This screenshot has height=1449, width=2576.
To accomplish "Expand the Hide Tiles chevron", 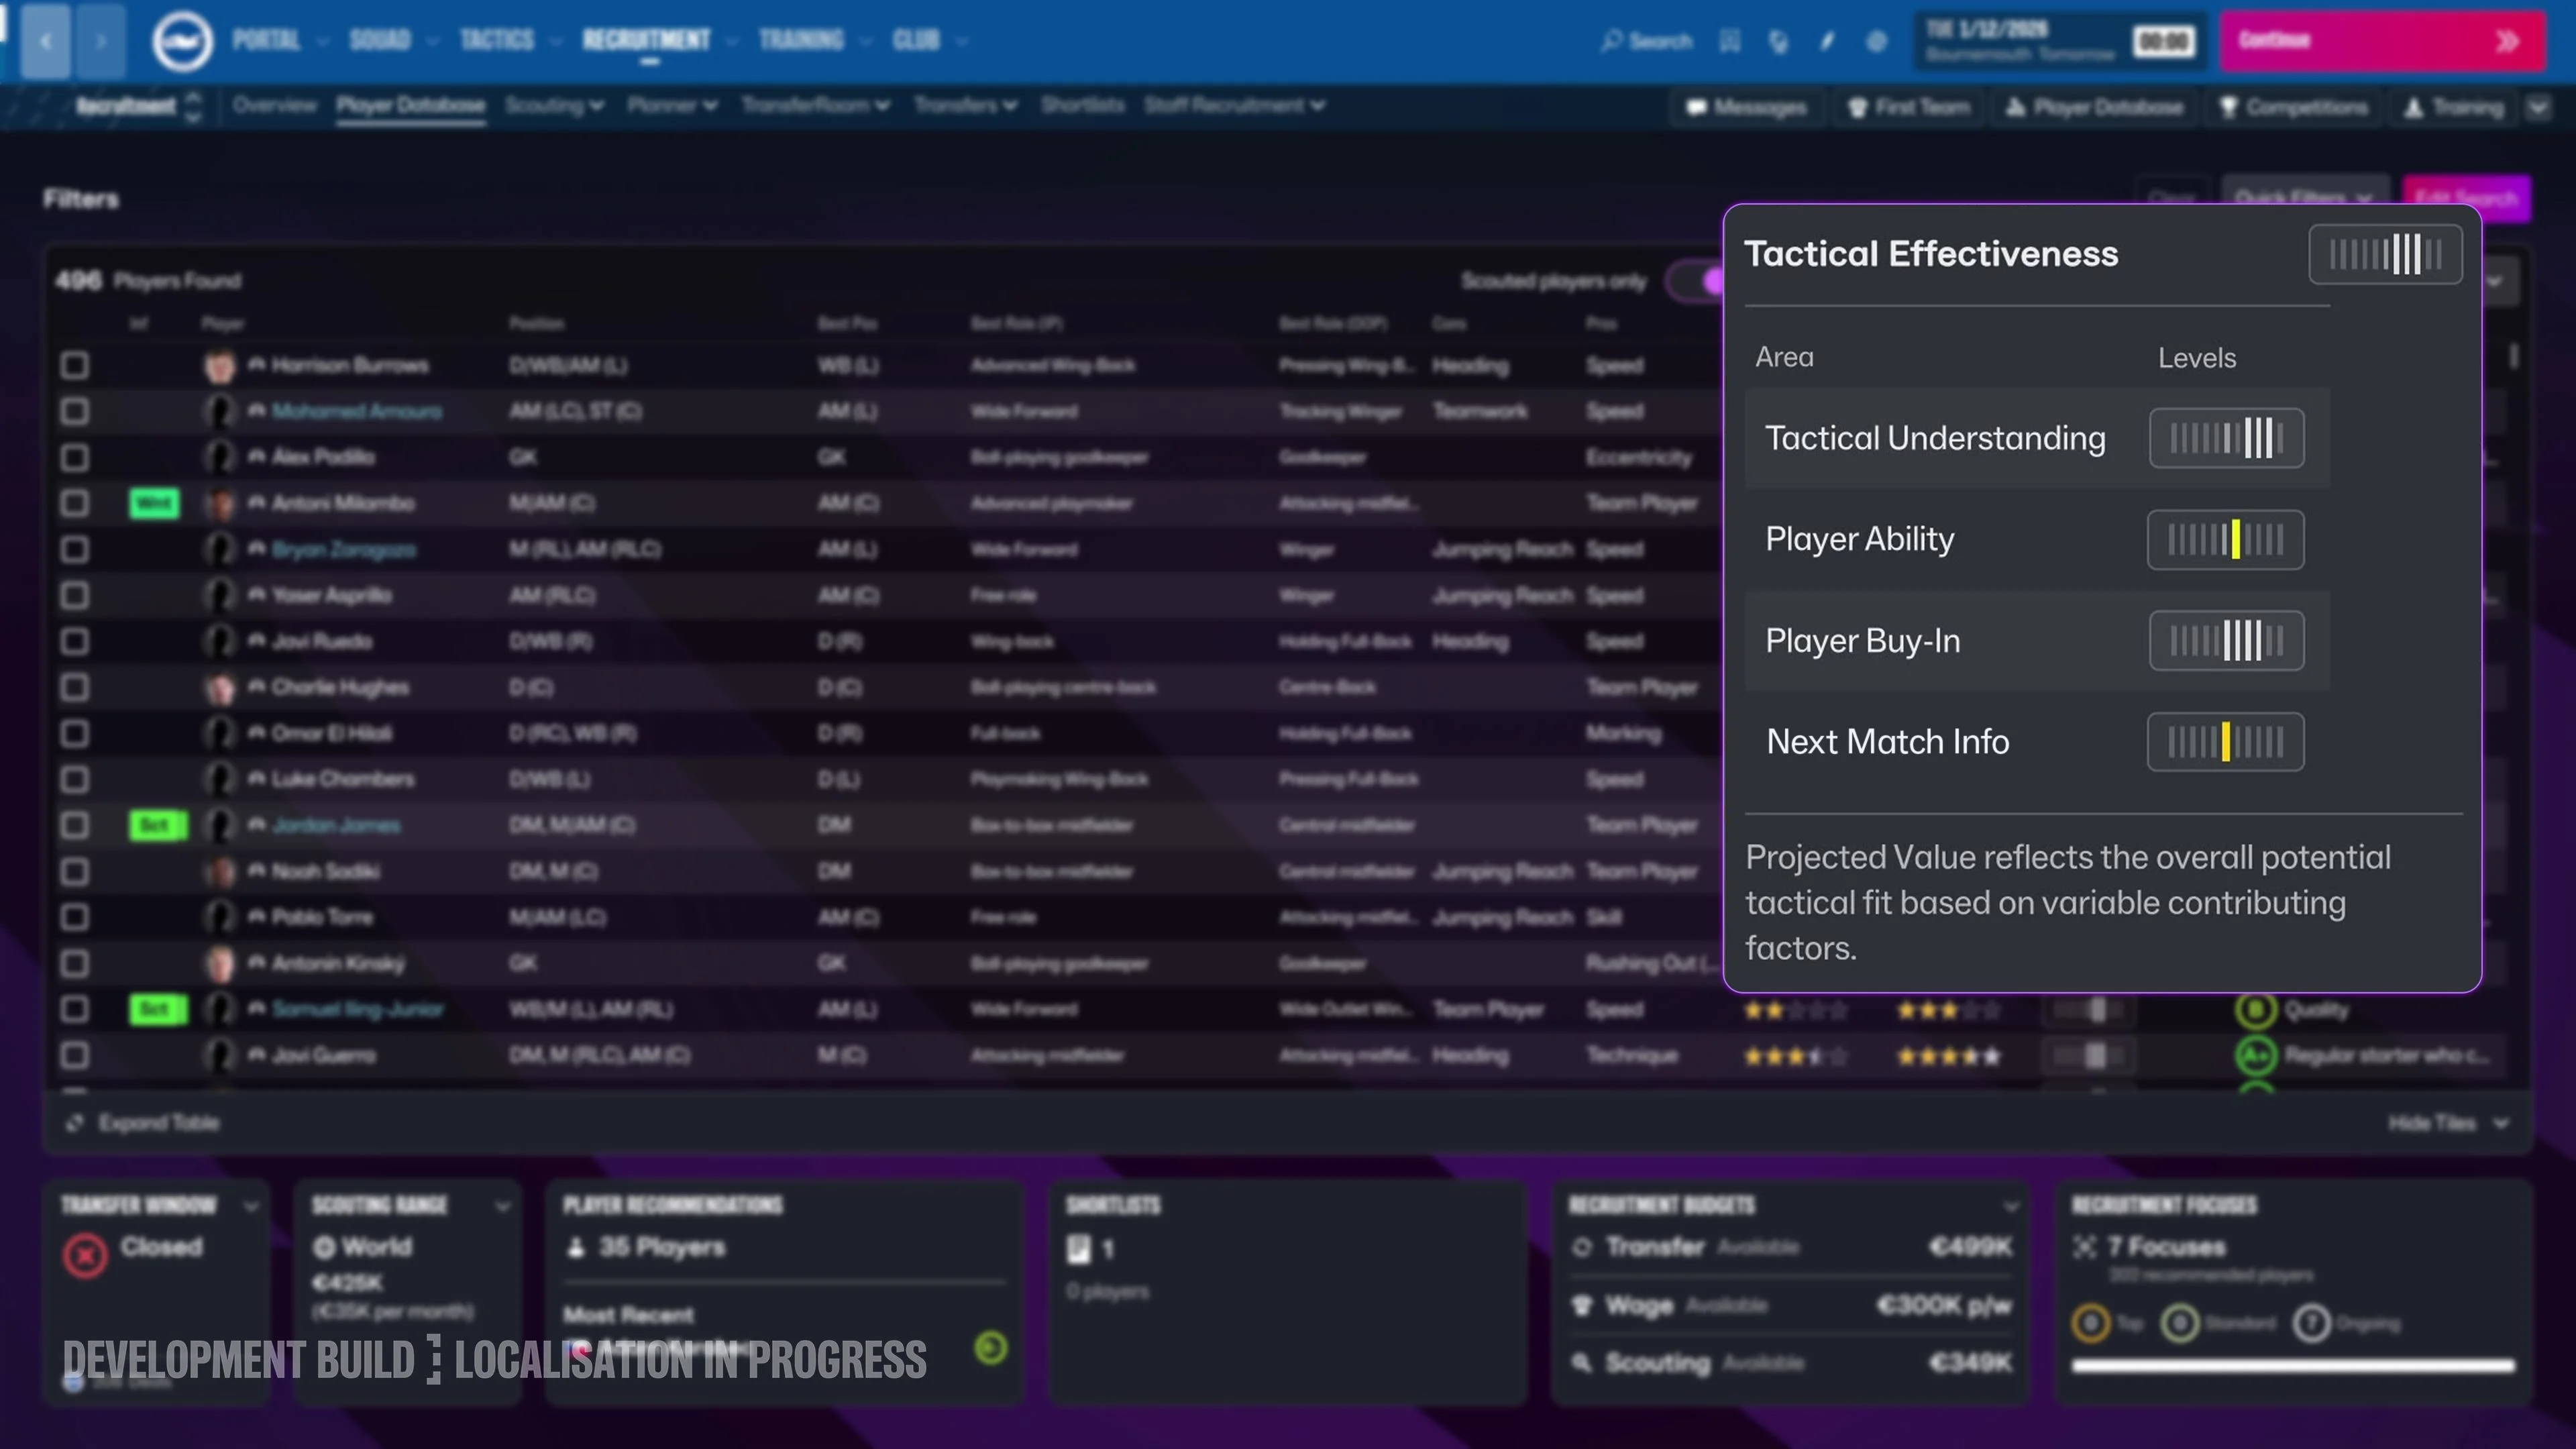I will 2501,1123.
